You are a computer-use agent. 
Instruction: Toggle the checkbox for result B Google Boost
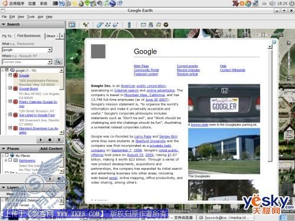click(x=10, y=88)
